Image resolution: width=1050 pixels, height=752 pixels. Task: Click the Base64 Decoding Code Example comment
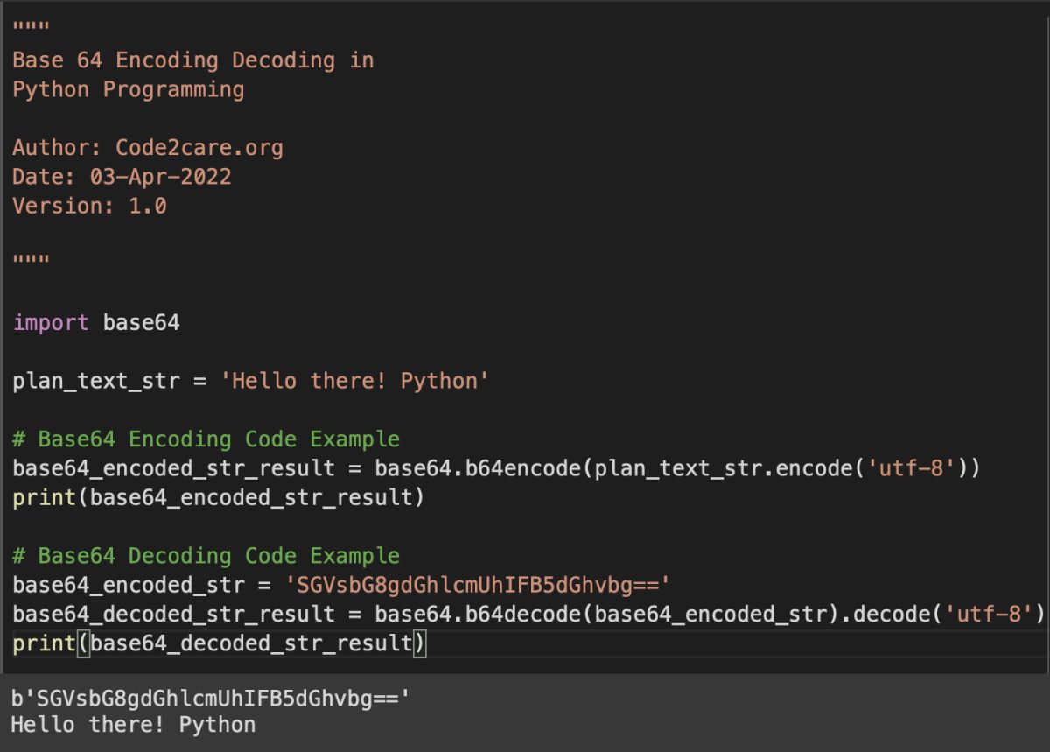[x=206, y=555]
